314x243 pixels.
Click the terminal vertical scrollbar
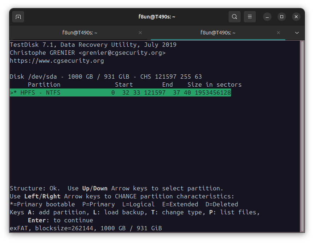tap(302, 136)
